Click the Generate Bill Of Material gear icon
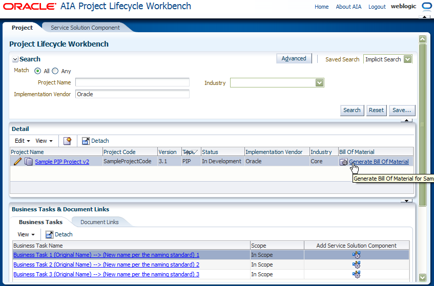This screenshot has width=434, height=286. click(343, 162)
